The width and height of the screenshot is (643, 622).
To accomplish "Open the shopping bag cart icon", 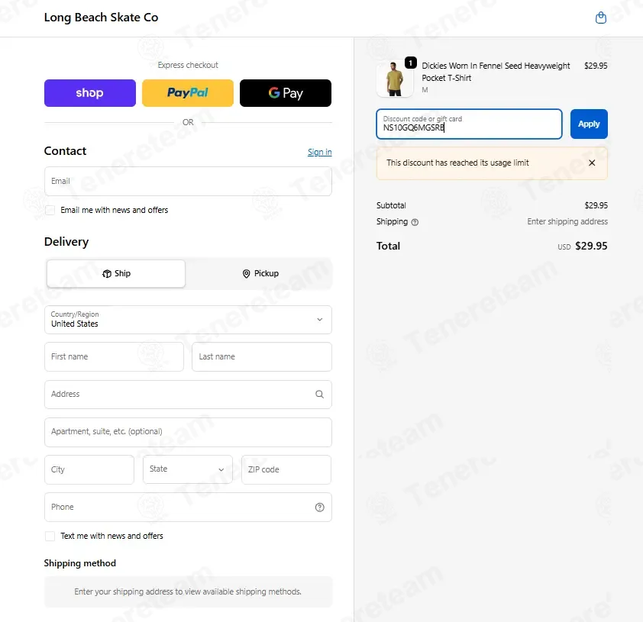I will [x=601, y=18].
